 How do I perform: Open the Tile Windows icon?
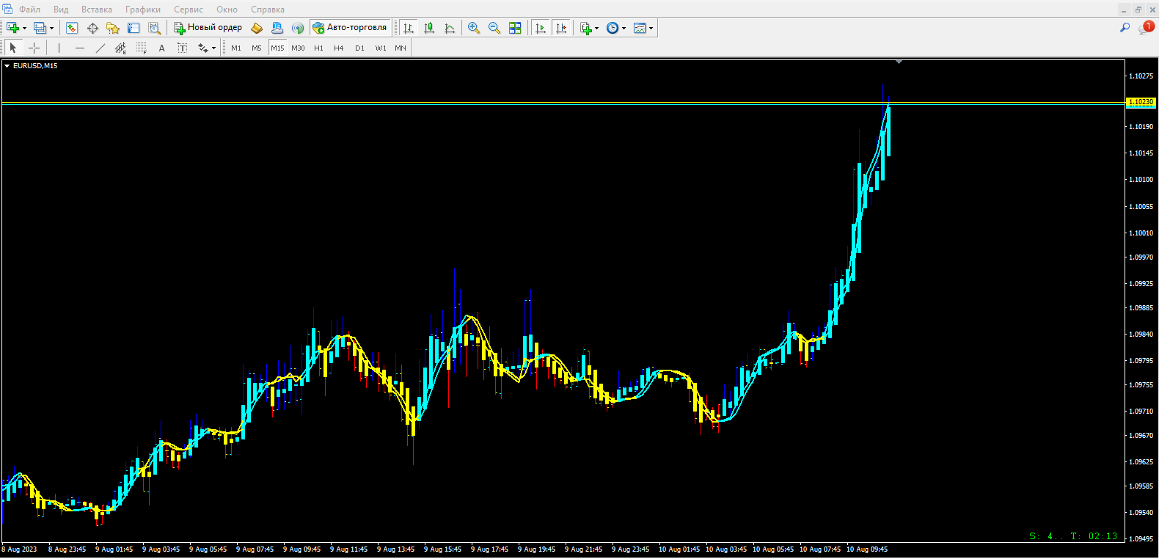tap(515, 28)
